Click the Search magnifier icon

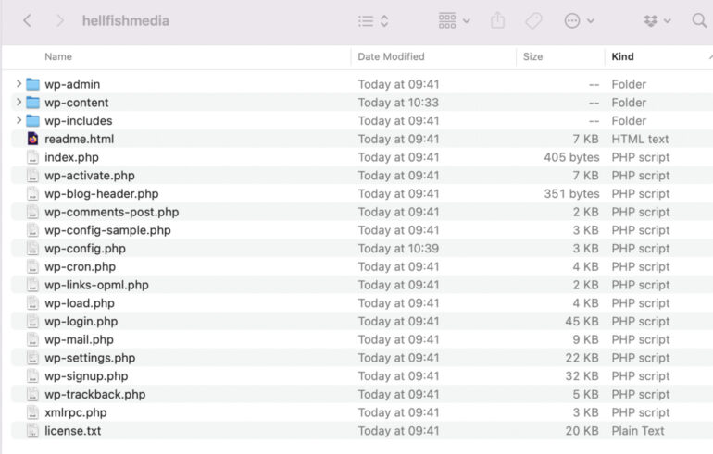(699, 20)
